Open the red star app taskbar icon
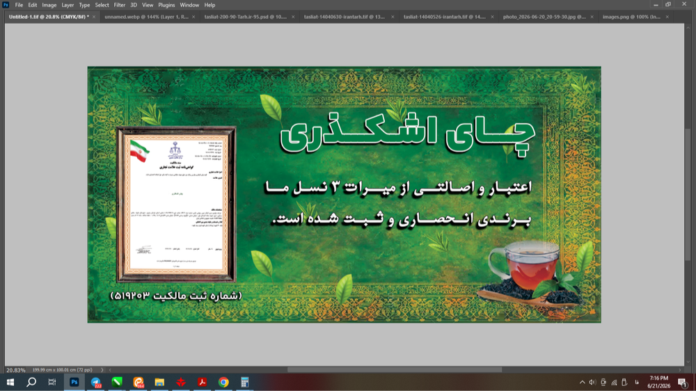 (x=181, y=382)
